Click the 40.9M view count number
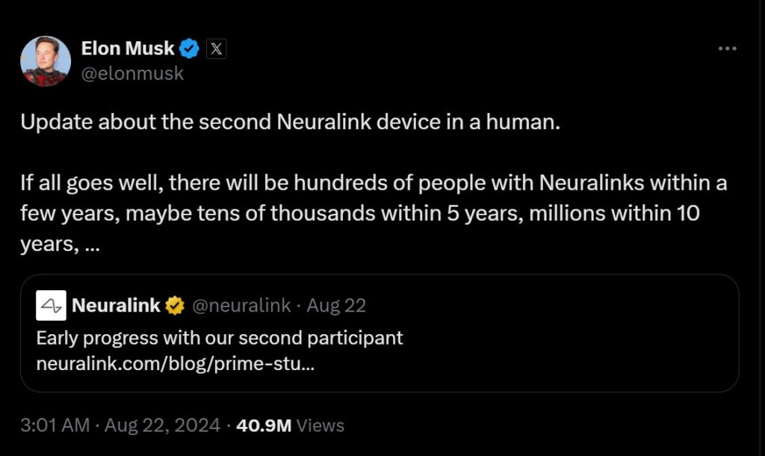The image size is (765, 456). [x=263, y=425]
